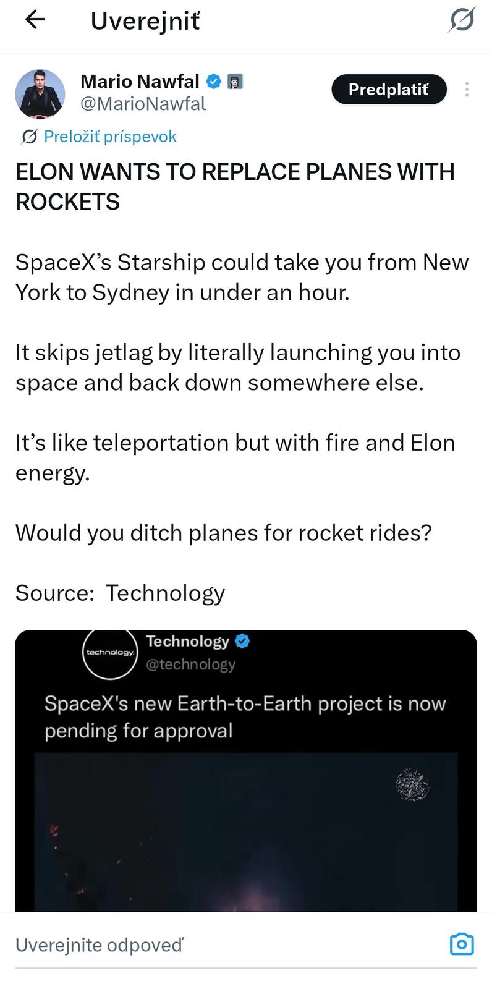Click verified badge next to Technology name
The image size is (492, 989).
[242, 641]
